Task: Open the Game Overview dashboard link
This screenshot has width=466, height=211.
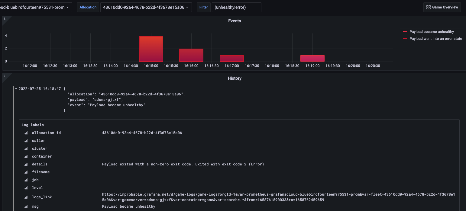Action: [x=442, y=7]
